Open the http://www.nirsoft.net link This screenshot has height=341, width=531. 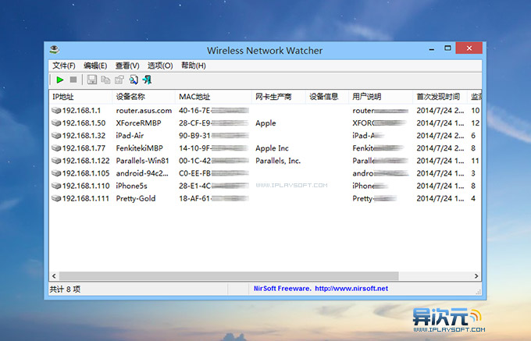pos(351,289)
